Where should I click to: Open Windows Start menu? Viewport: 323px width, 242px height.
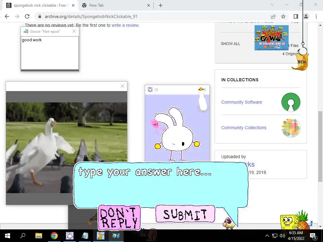click(8, 236)
